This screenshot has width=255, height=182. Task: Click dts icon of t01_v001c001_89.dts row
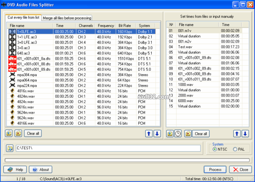(x=12, y=70)
